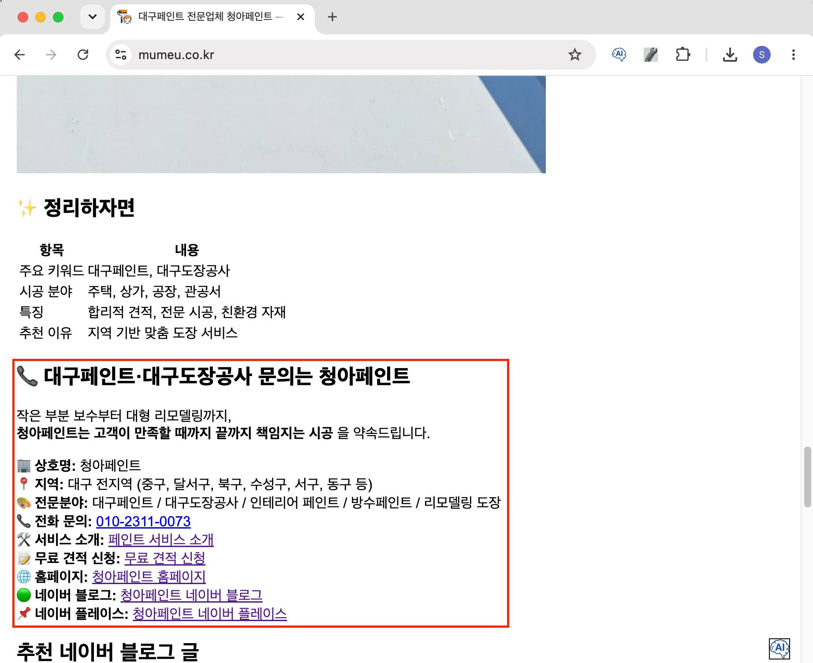Select the 합리적 견적, 전문 시공 cell
Viewport: 813px width, 663px height.
click(x=187, y=312)
